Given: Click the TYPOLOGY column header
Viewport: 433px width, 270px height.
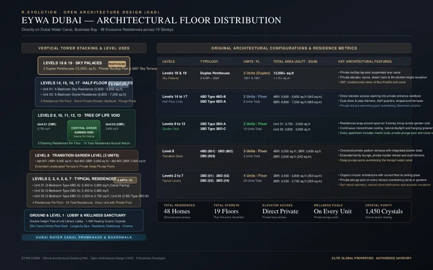Looking at the screenshot, I should tap(209, 62).
